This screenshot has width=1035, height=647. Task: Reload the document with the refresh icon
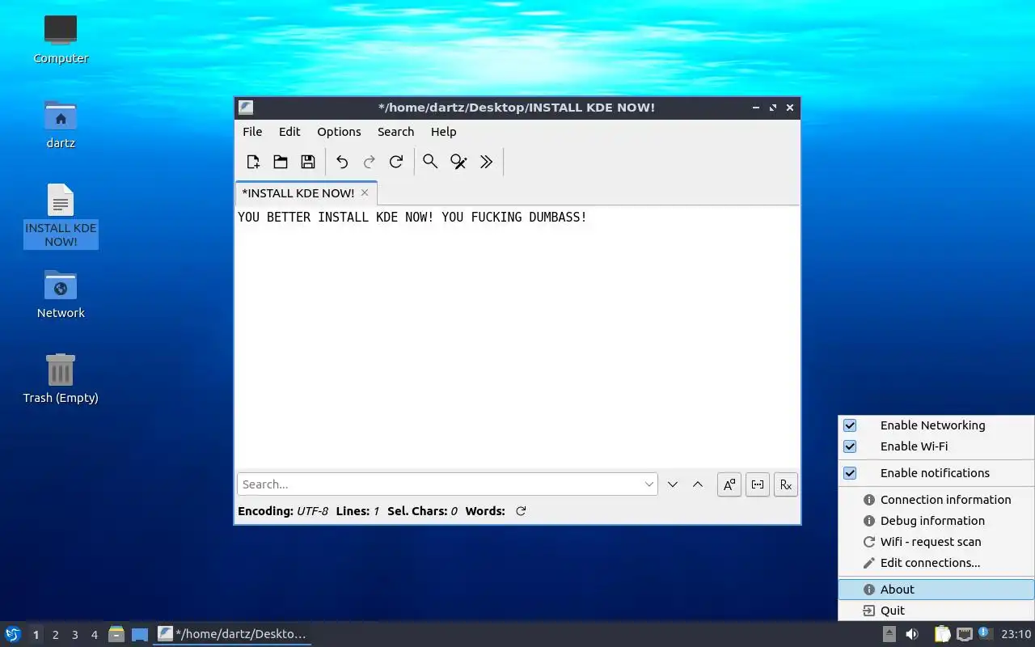396,162
